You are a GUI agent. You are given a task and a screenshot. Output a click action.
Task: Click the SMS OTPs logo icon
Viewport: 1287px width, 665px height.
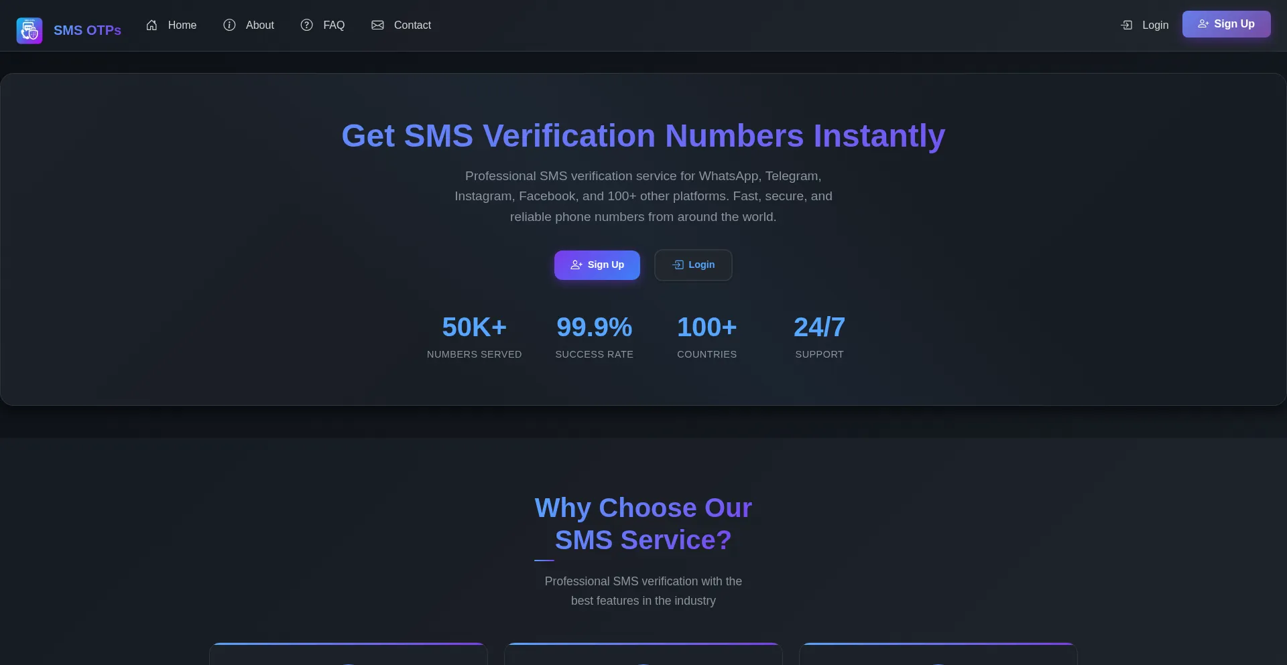click(x=29, y=31)
